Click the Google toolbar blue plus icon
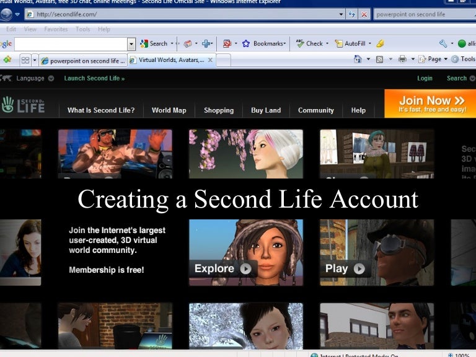This screenshot has width=476, height=357. point(206,44)
